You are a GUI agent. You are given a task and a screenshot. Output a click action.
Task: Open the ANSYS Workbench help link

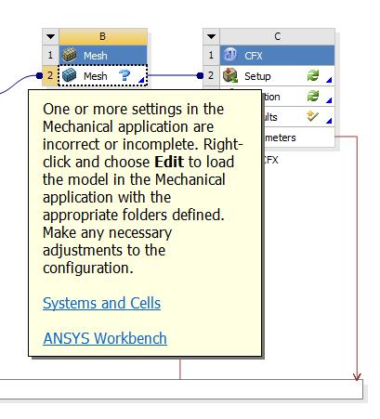105,338
